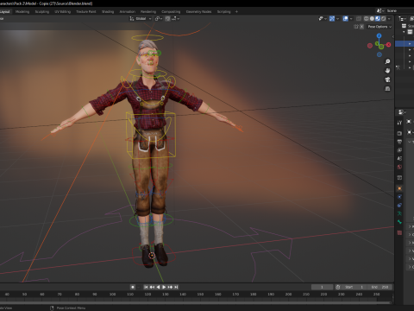Add a new workspace with the plus button
The height and width of the screenshot is (311, 414).
point(236,12)
